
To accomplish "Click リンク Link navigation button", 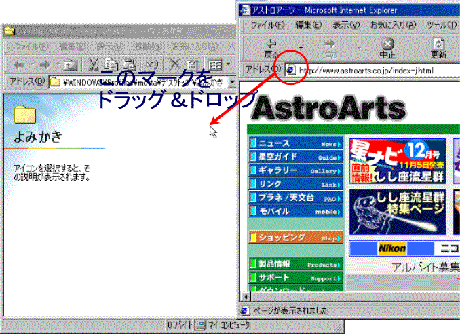I will 296,184.
